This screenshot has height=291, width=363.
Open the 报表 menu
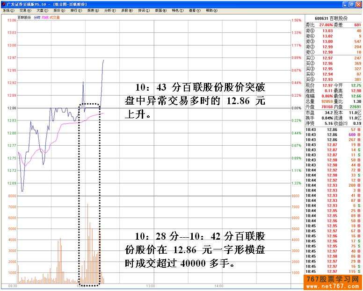pyautogui.click(x=93, y=11)
